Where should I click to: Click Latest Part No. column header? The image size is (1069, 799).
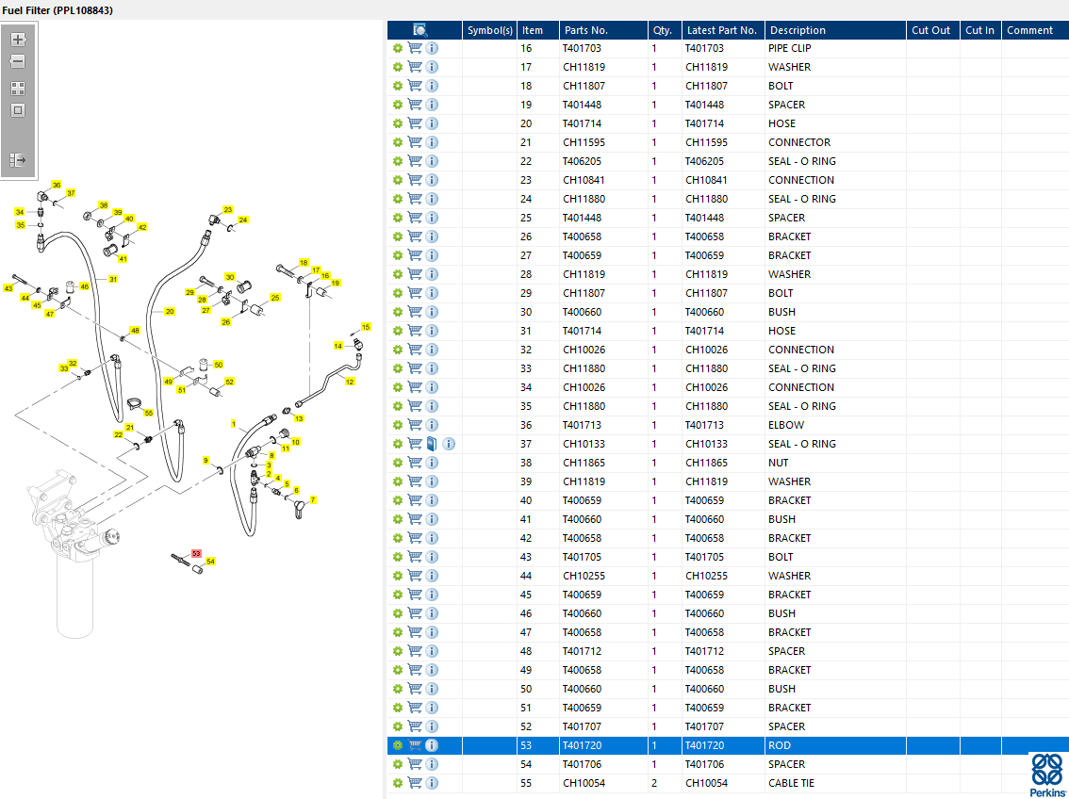click(x=723, y=30)
